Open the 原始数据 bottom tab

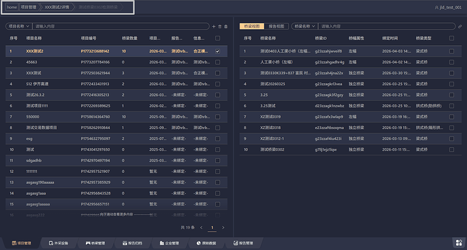(206, 243)
